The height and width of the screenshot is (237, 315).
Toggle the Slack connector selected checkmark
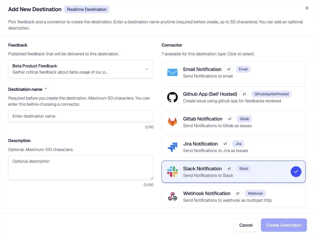296,172
